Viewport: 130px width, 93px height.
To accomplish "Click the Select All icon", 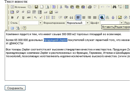I will [127, 7].
